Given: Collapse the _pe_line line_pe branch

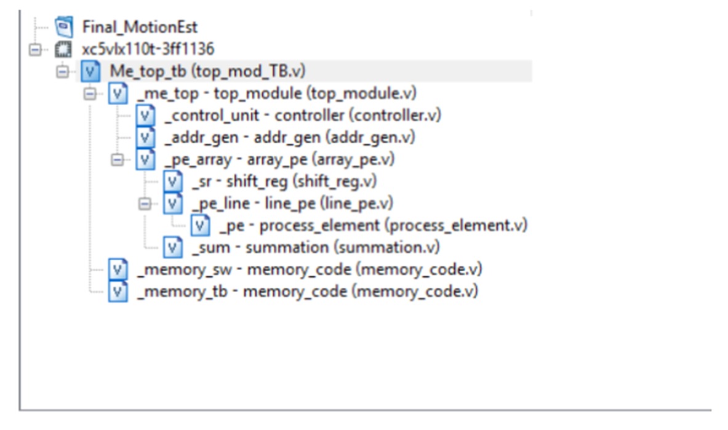Looking at the screenshot, I should coord(145,204).
